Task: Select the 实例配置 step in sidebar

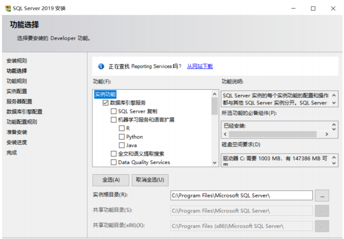Action: click(x=17, y=91)
